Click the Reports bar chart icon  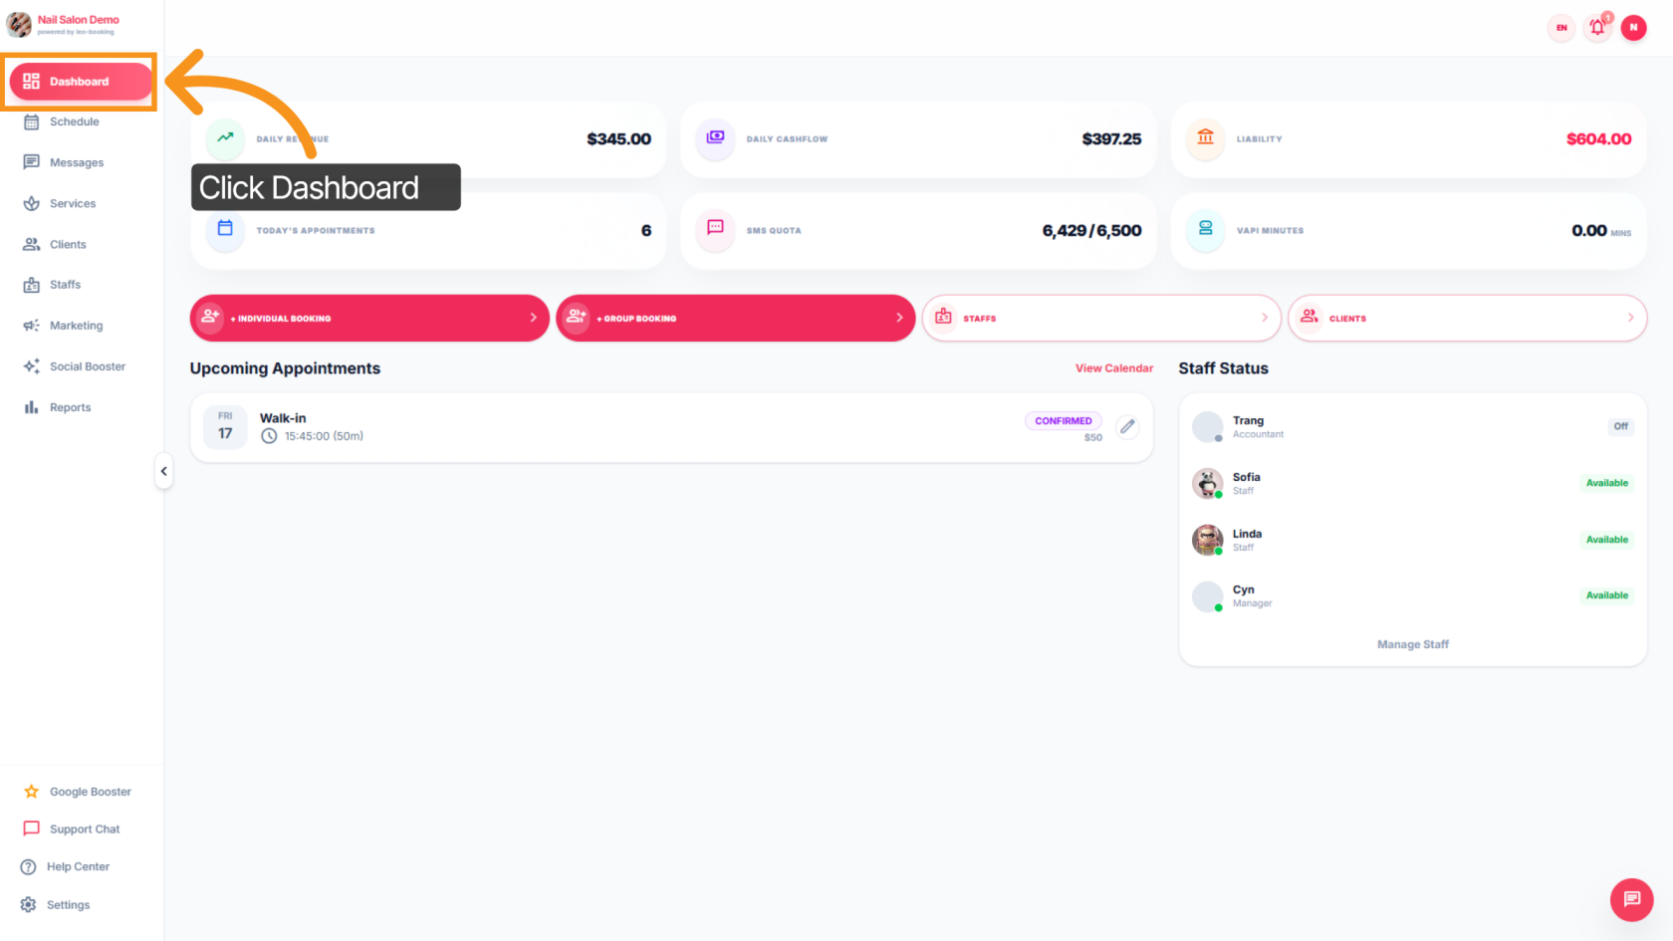pyautogui.click(x=31, y=407)
